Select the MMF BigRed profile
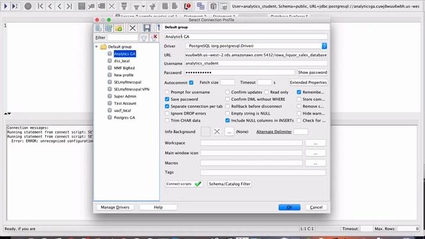The width and height of the screenshot is (425, 239). 124,68
